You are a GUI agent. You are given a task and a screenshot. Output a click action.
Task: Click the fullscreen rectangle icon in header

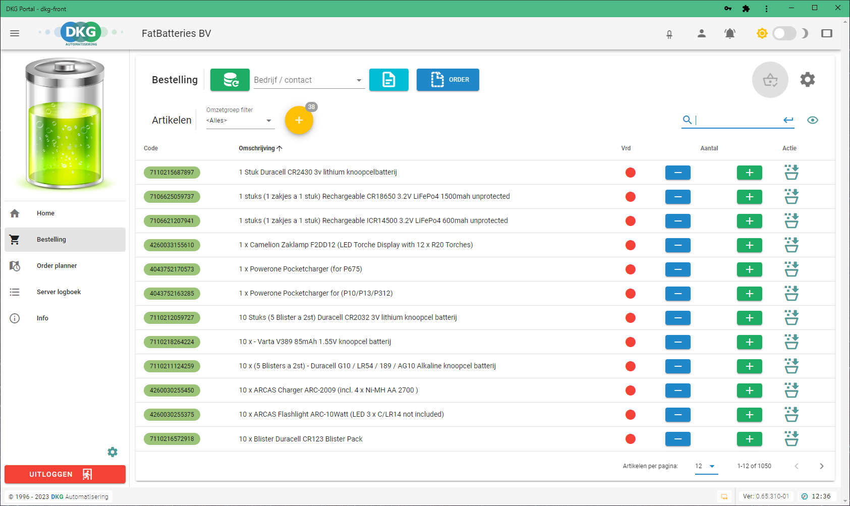click(x=827, y=33)
